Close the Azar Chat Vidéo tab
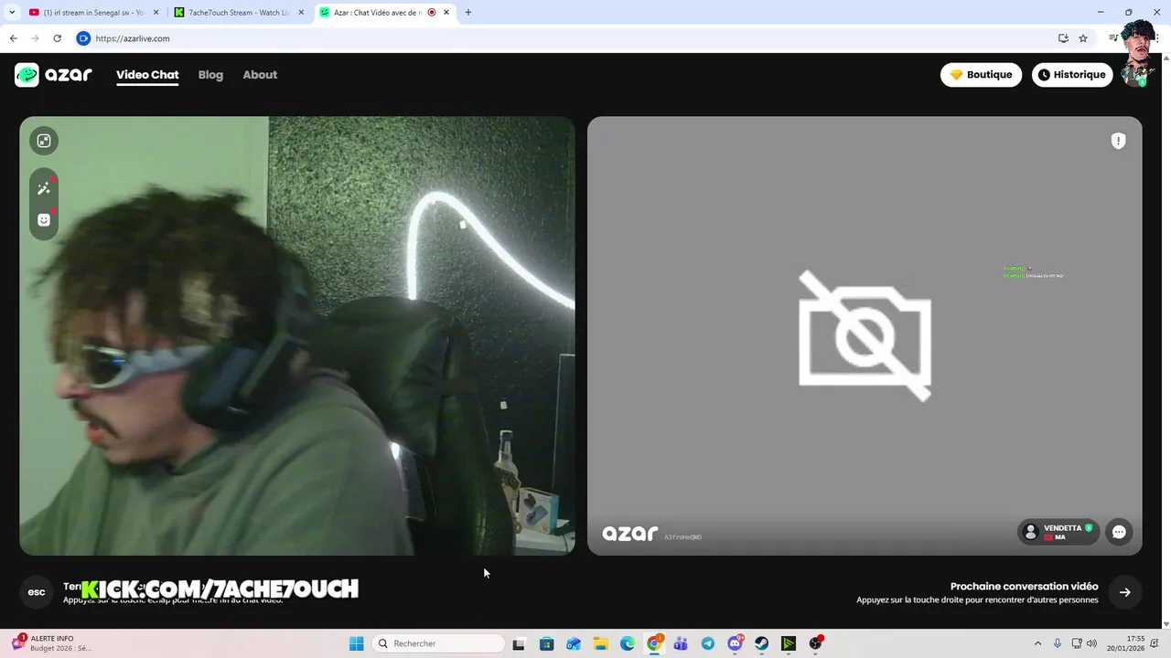This screenshot has height=658, width=1171. click(x=446, y=13)
